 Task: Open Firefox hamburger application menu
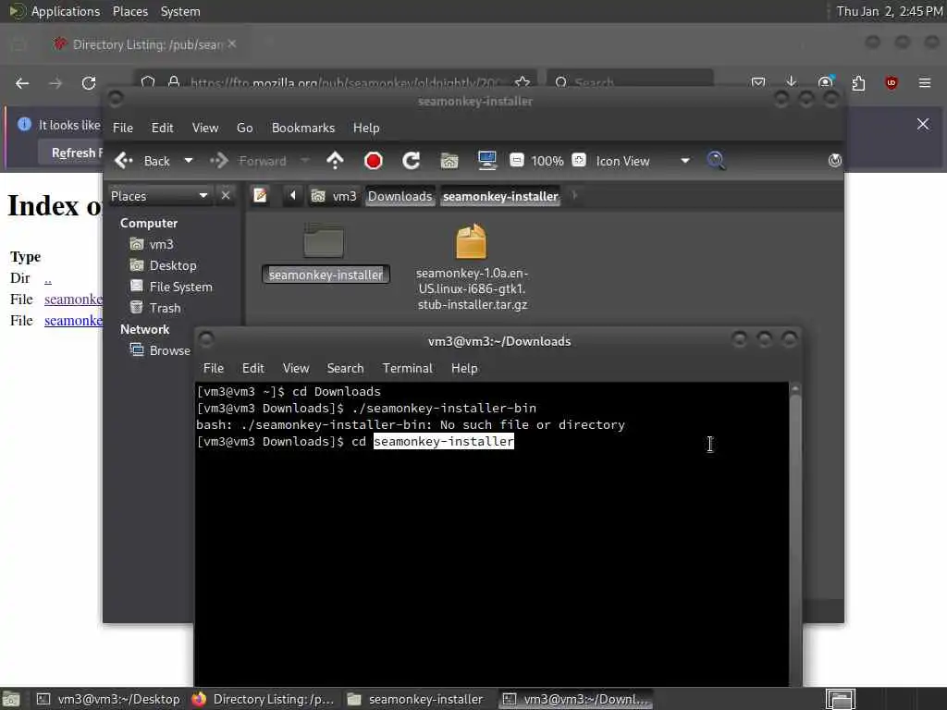tap(925, 82)
